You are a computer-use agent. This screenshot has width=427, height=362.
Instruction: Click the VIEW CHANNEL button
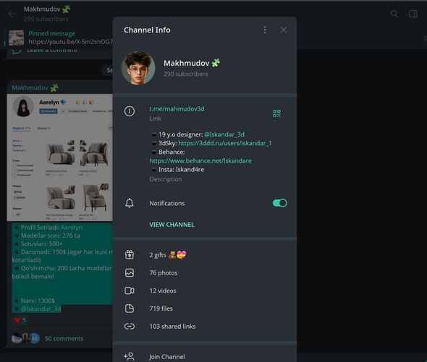tap(172, 225)
